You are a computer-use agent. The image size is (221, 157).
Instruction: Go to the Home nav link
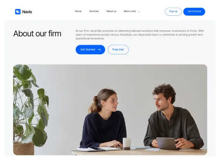click(78, 11)
